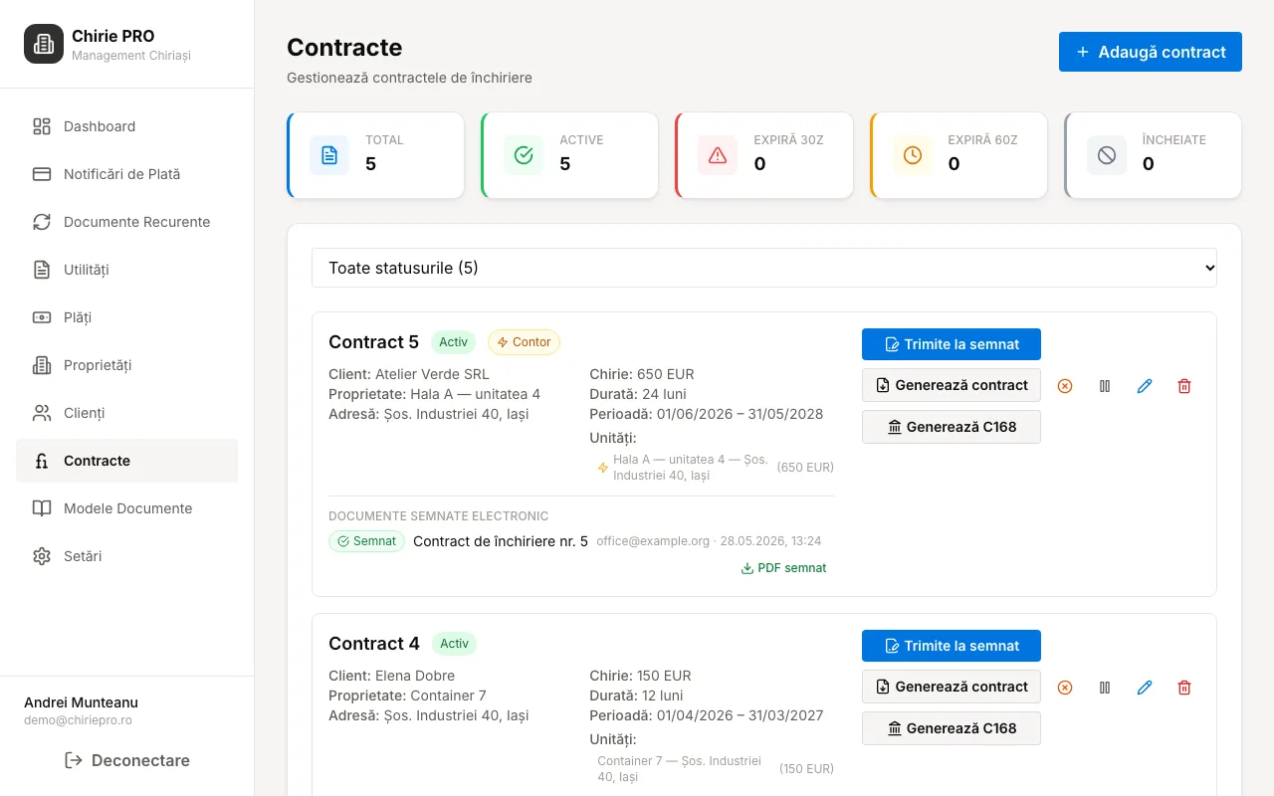The height and width of the screenshot is (796, 1274).
Task: Click the Activ badge on Contract 4
Action: (x=454, y=644)
